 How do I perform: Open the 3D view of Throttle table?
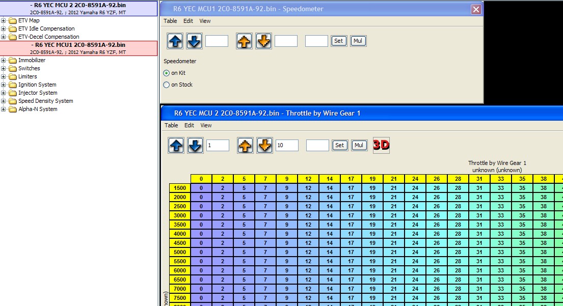pyautogui.click(x=381, y=145)
